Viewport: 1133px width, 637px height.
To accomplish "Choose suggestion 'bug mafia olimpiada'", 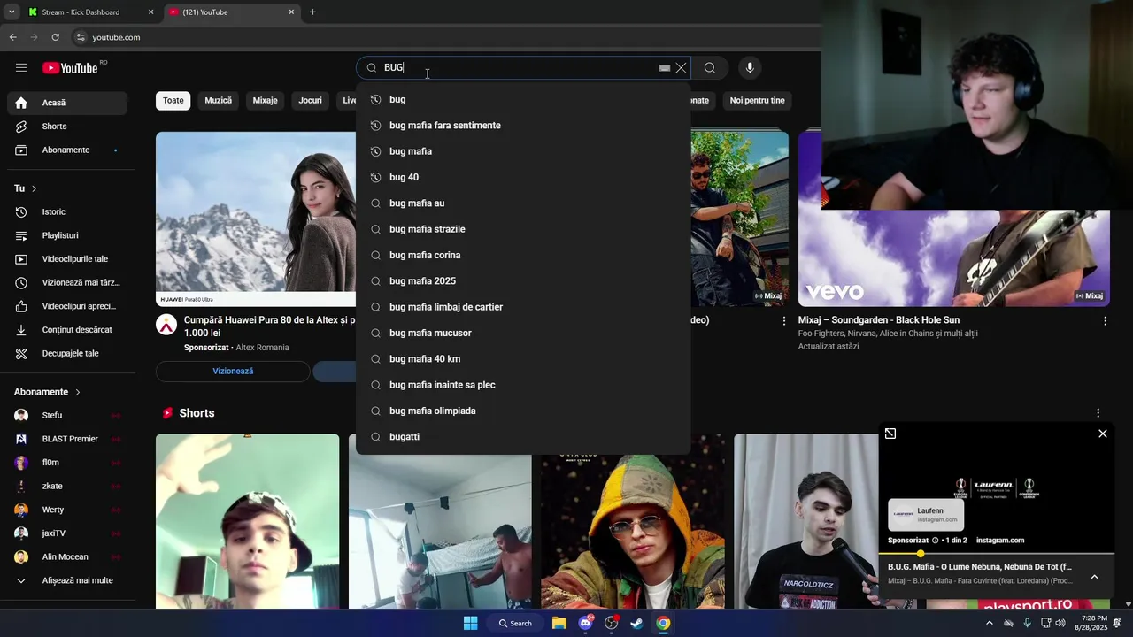I will (523, 411).
